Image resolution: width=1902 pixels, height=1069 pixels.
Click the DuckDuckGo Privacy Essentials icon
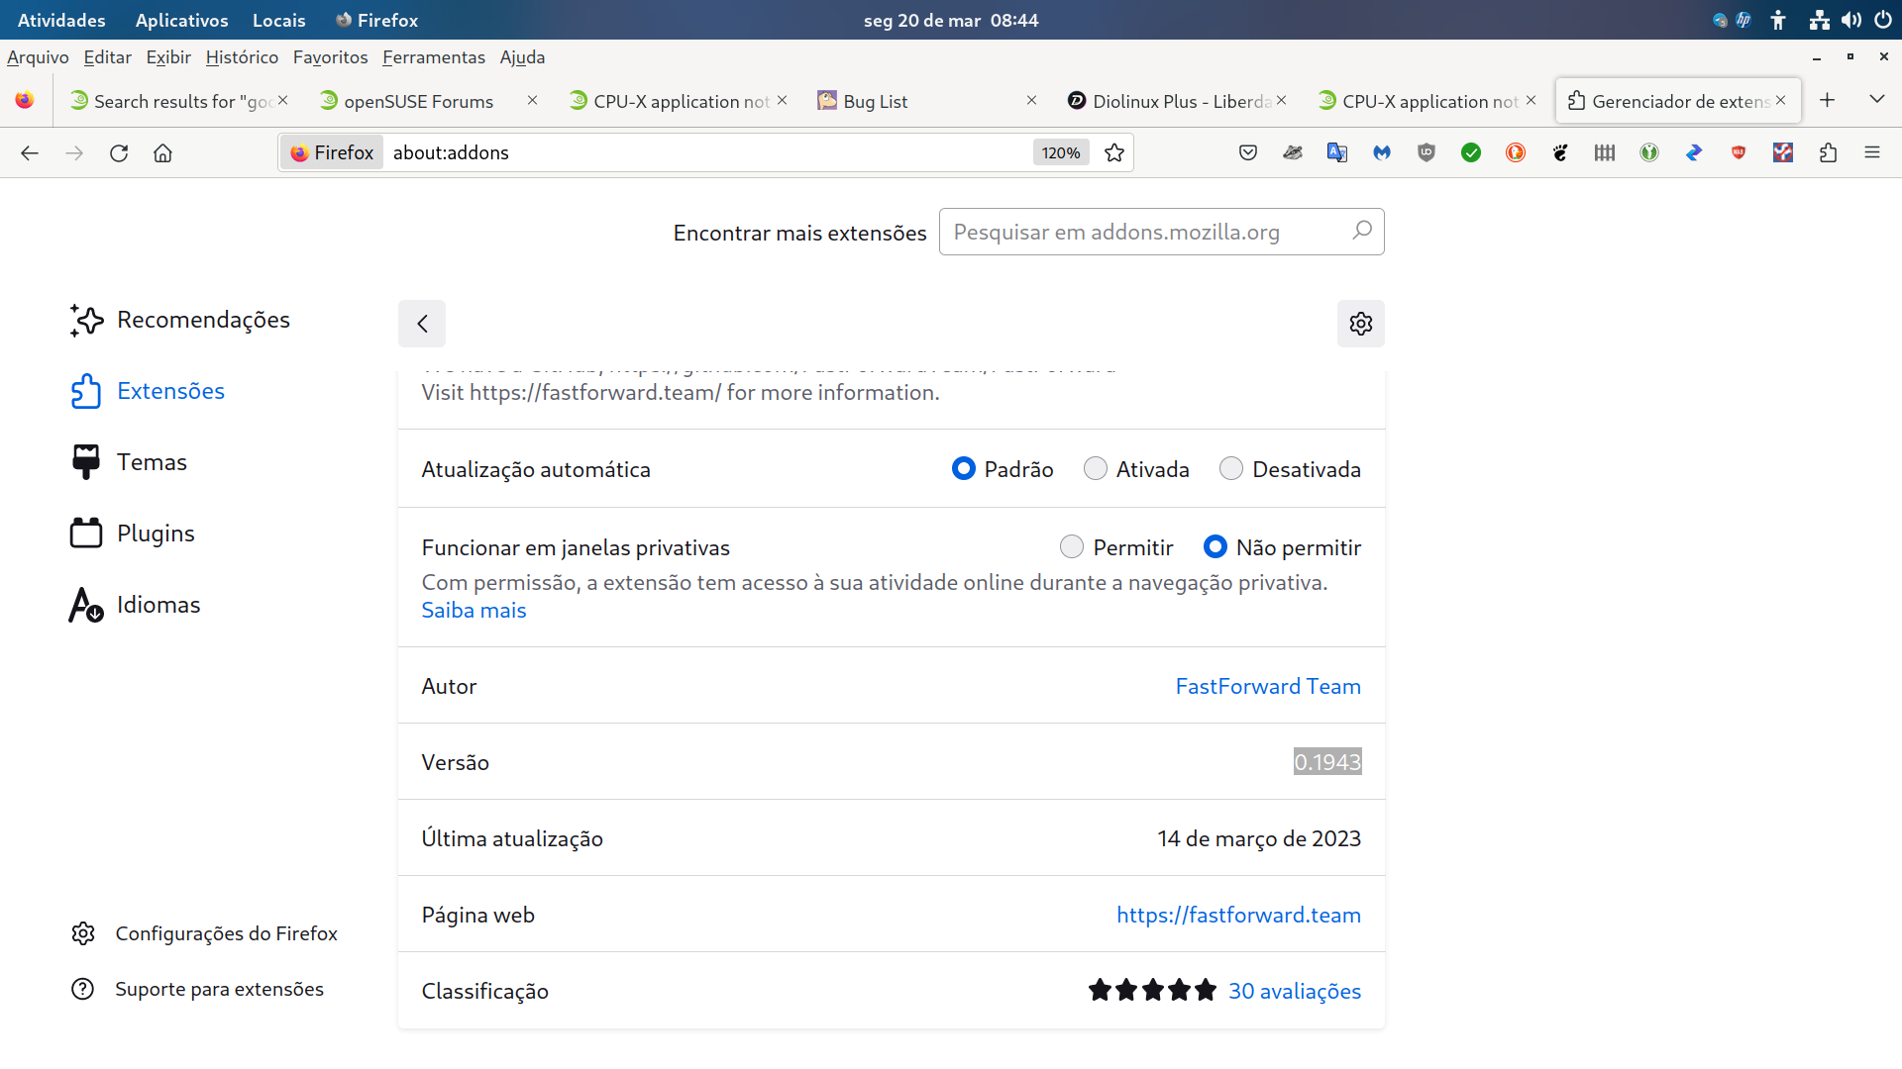(x=1515, y=152)
